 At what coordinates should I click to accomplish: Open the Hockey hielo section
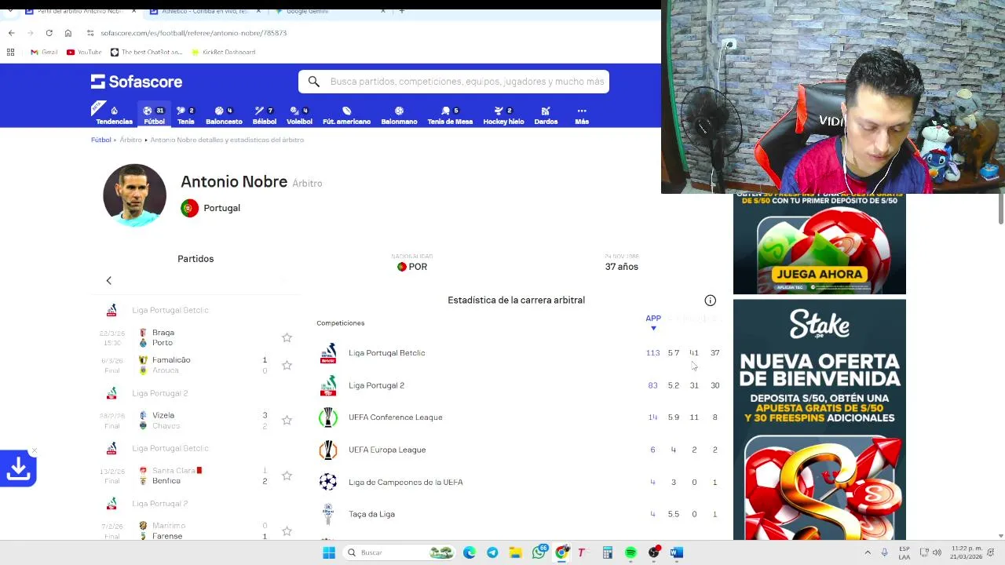pyautogui.click(x=503, y=115)
